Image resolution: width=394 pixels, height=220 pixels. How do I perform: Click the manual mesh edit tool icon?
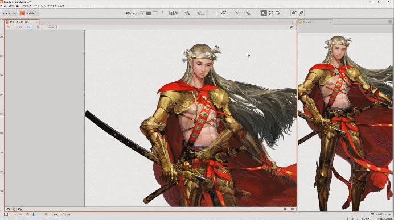pos(187,13)
